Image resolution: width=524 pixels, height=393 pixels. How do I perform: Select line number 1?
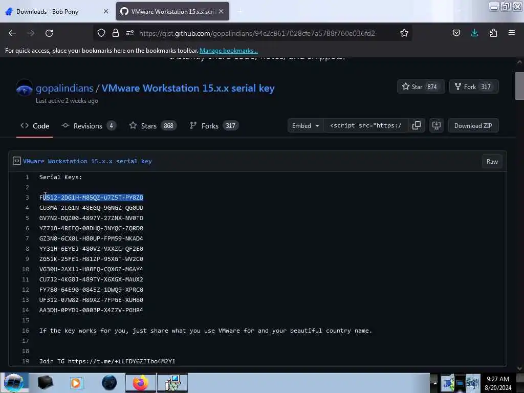27,177
